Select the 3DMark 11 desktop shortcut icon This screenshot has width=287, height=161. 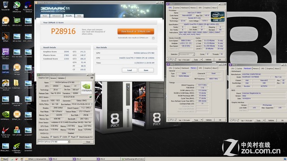click(x=5, y=21)
